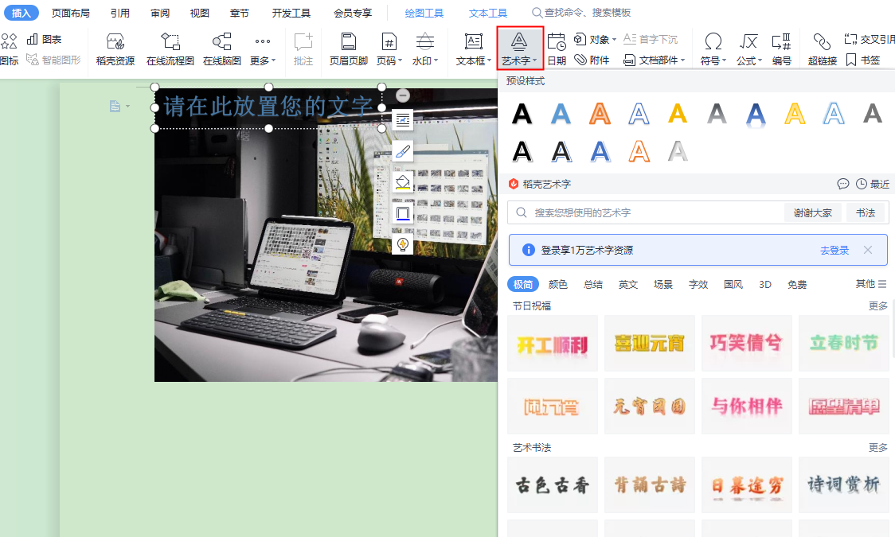The image size is (895, 537).
Task: Click the 稻壳资源 resource icon
Action: [x=115, y=49]
